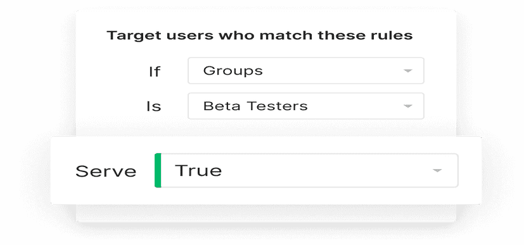
Task: Click the 'If' label
Action: 155,72
